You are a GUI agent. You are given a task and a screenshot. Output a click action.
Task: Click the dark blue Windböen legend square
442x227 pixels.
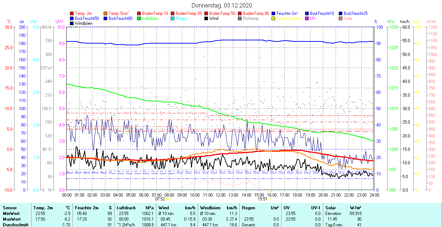click(x=72, y=23)
